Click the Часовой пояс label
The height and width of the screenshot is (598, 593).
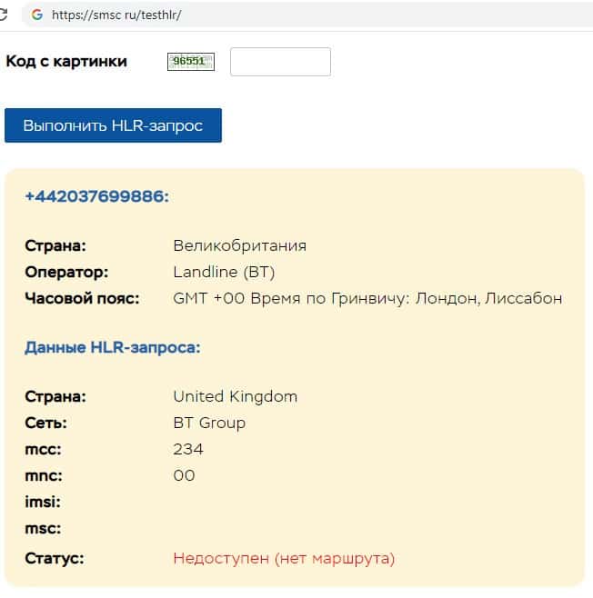point(82,298)
